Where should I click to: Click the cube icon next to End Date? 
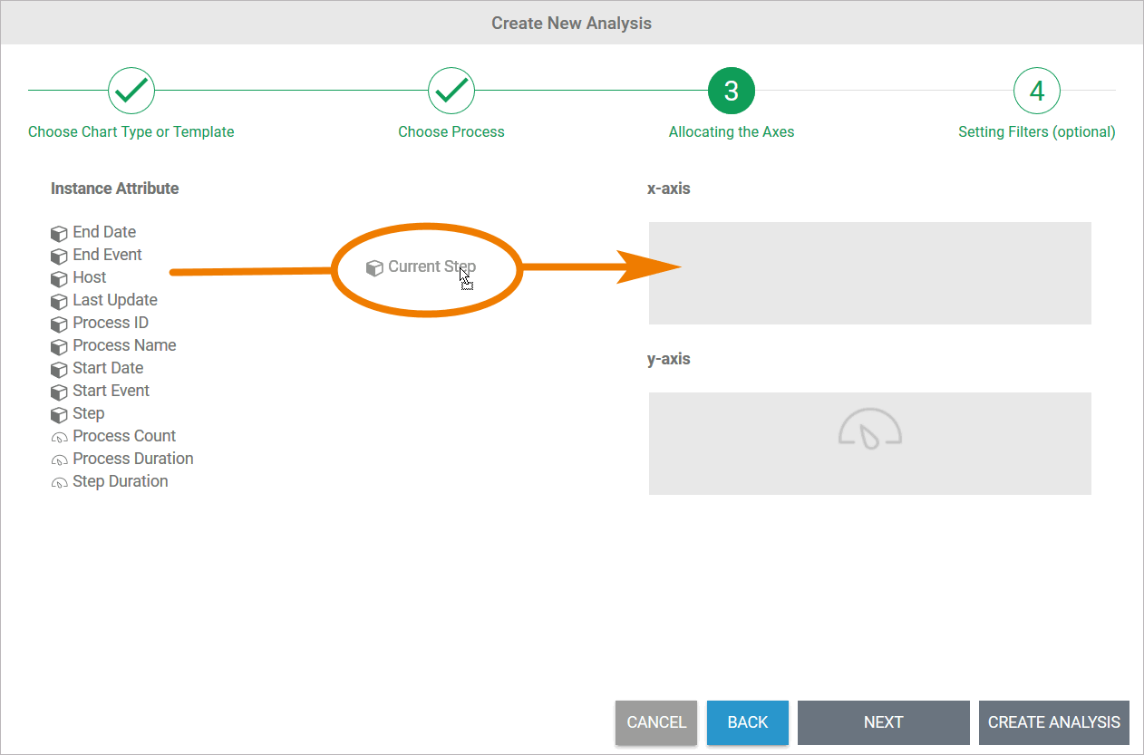click(60, 233)
